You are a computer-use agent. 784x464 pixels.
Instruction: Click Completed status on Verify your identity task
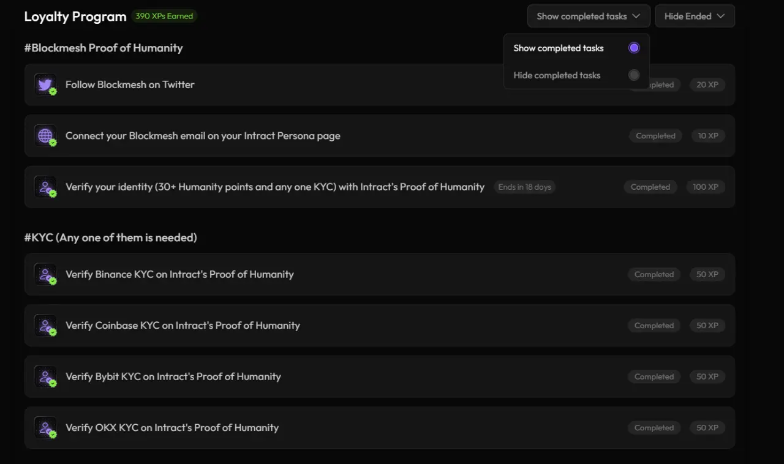pos(650,187)
